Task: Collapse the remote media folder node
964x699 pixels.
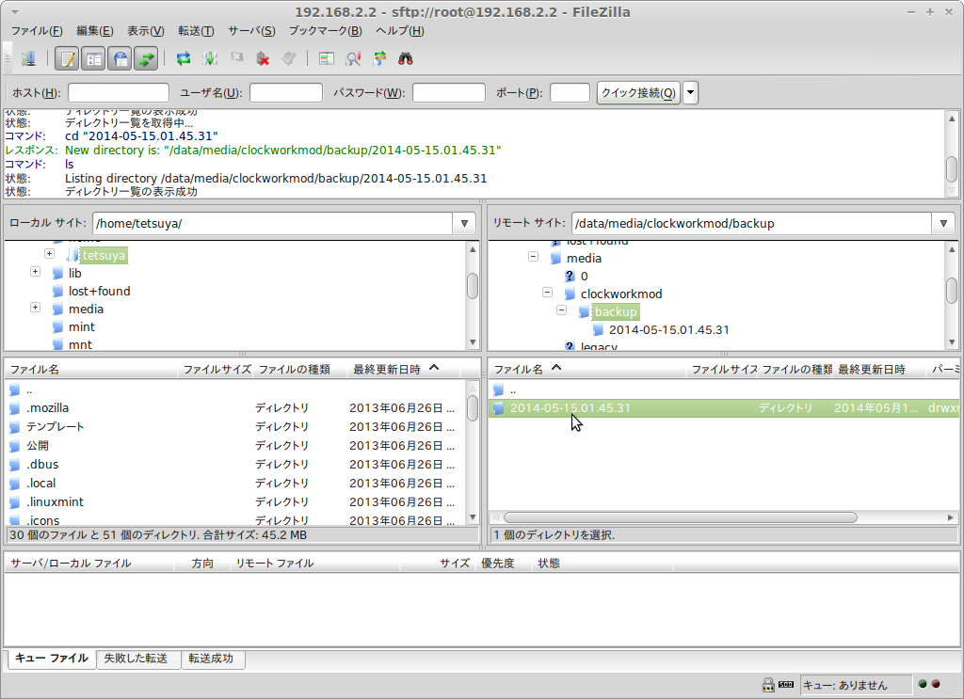Action: [533, 257]
